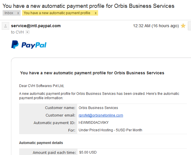Remove the Inbox label with its x

click(18, 13)
